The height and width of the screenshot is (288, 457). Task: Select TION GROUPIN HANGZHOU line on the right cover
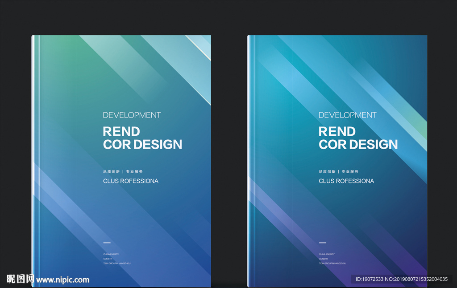(x=332, y=264)
